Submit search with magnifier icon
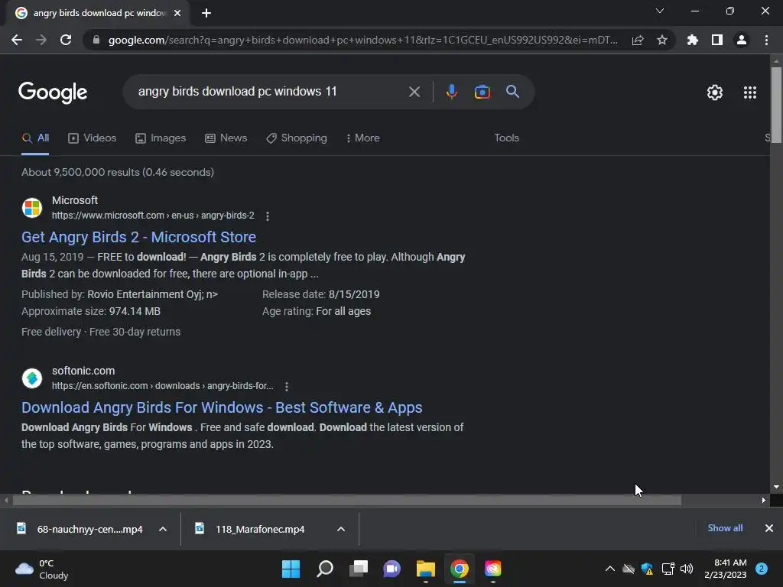Screen dimensions: 783x587 pyautogui.click(x=512, y=92)
